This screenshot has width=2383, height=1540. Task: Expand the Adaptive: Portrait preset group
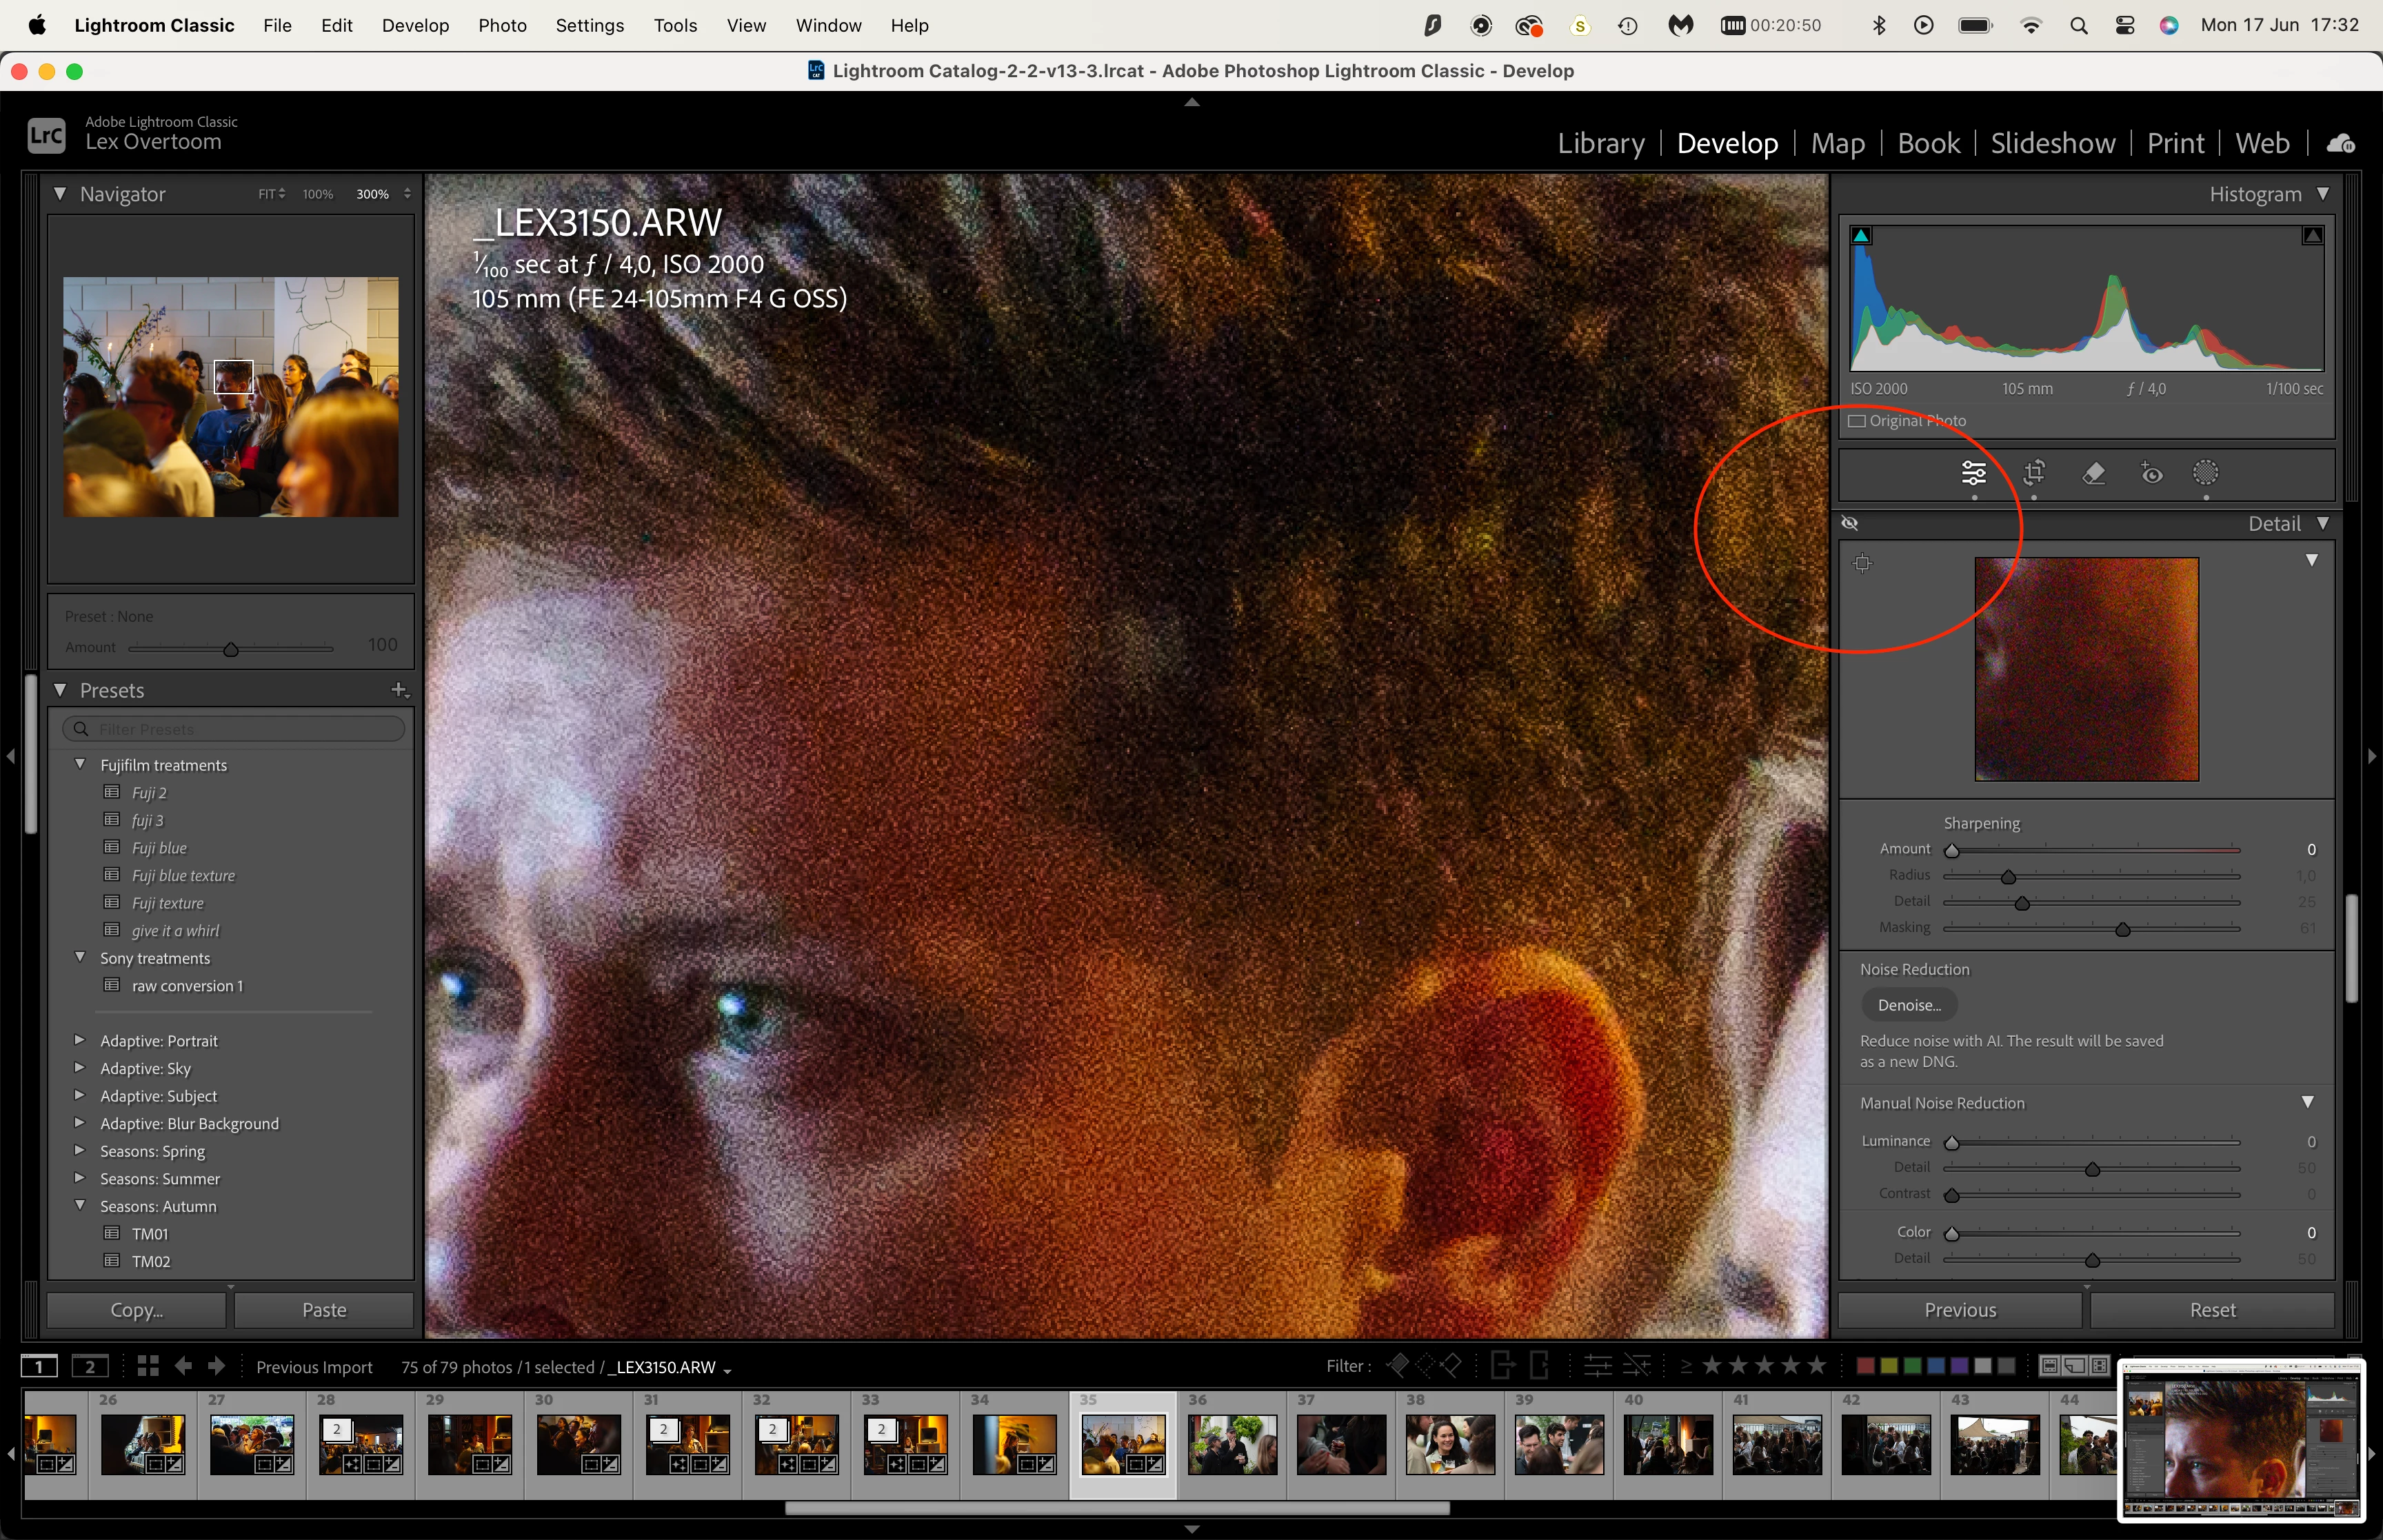tap(80, 1040)
